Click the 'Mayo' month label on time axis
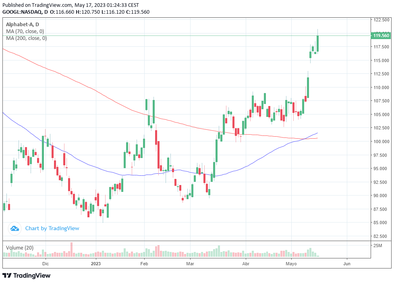 [291, 264]
